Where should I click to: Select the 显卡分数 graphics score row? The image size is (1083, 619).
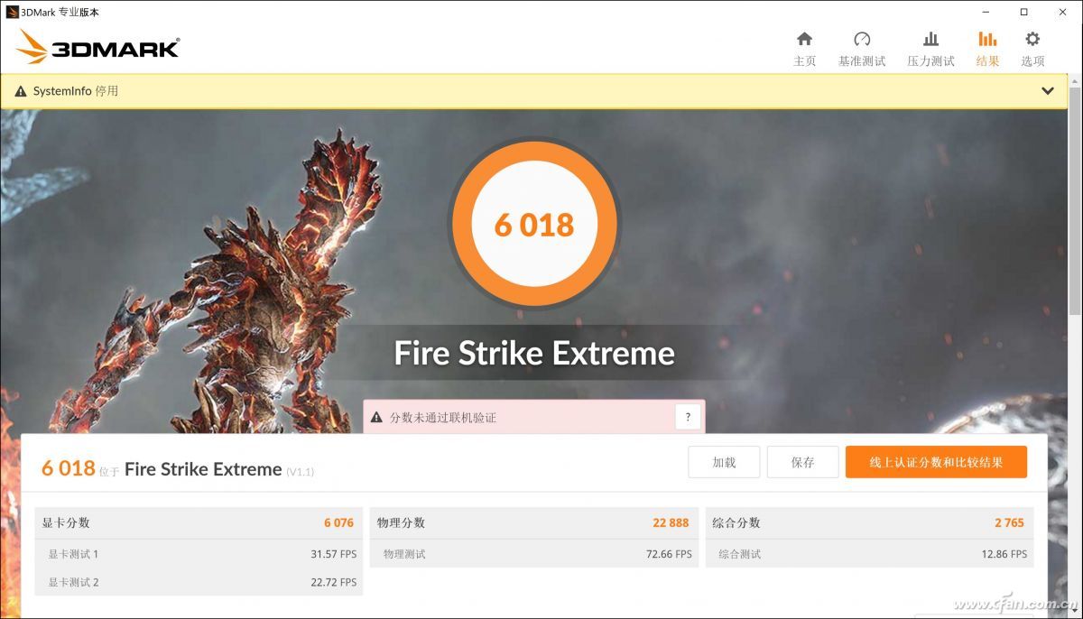click(x=199, y=522)
